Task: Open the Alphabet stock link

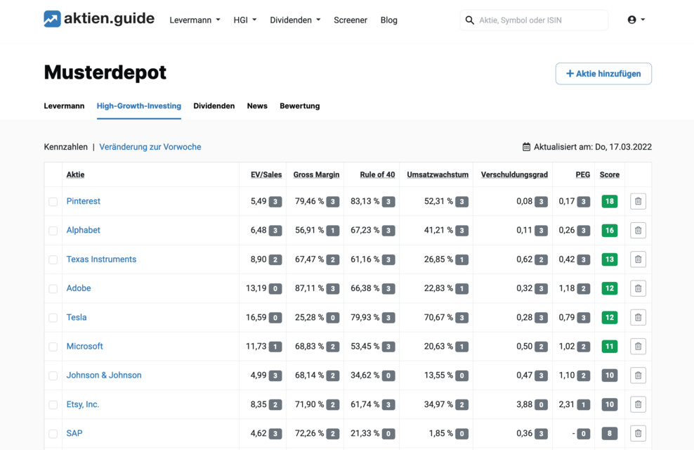Action: (83, 230)
